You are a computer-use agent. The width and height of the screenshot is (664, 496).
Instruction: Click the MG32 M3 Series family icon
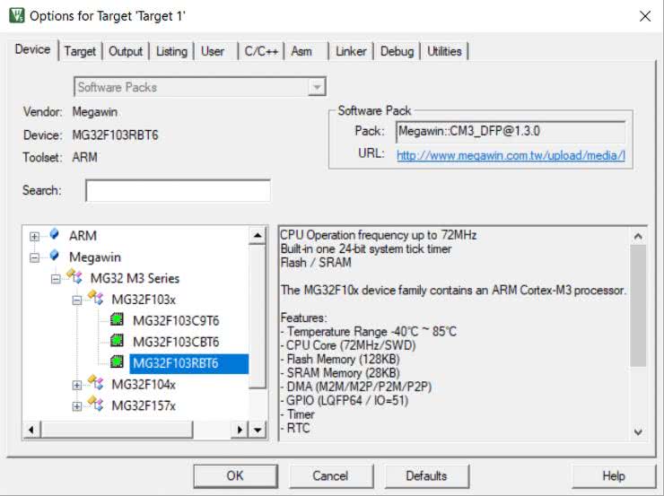75,278
